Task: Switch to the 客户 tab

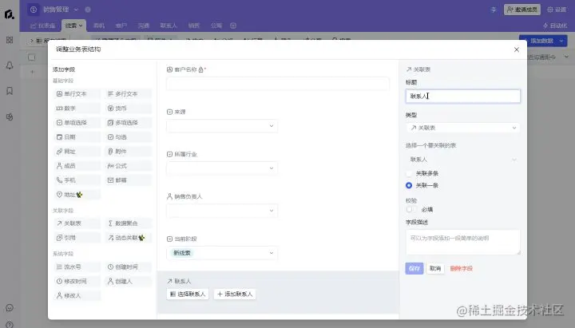Action: pos(121,26)
